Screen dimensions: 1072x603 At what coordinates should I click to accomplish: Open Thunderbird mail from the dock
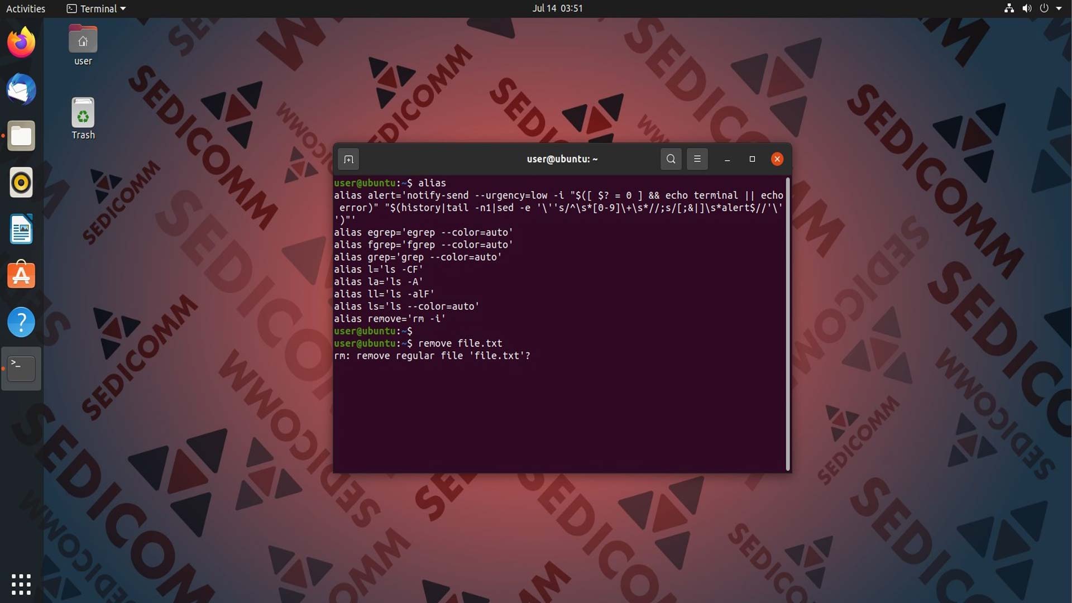[x=21, y=89]
